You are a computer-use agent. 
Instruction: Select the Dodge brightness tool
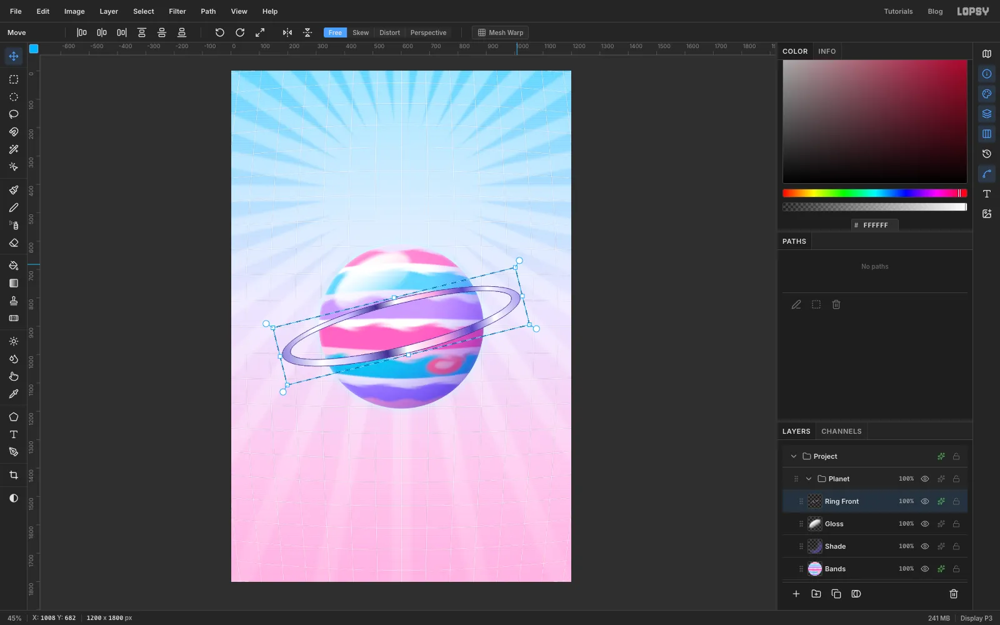point(14,341)
